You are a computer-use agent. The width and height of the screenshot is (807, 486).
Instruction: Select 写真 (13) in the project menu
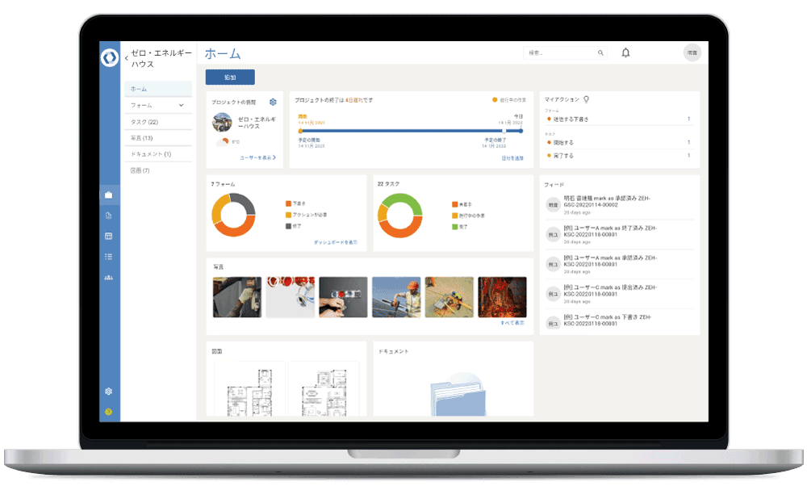click(x=142, y=138)
